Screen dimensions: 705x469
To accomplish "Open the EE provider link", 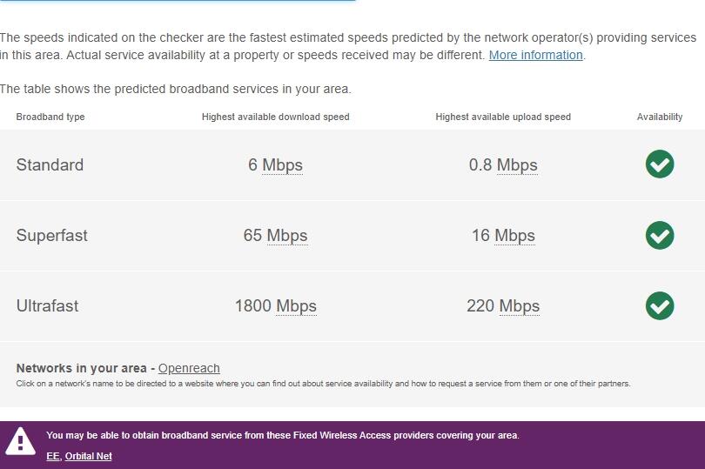I will tap(52, 456).
